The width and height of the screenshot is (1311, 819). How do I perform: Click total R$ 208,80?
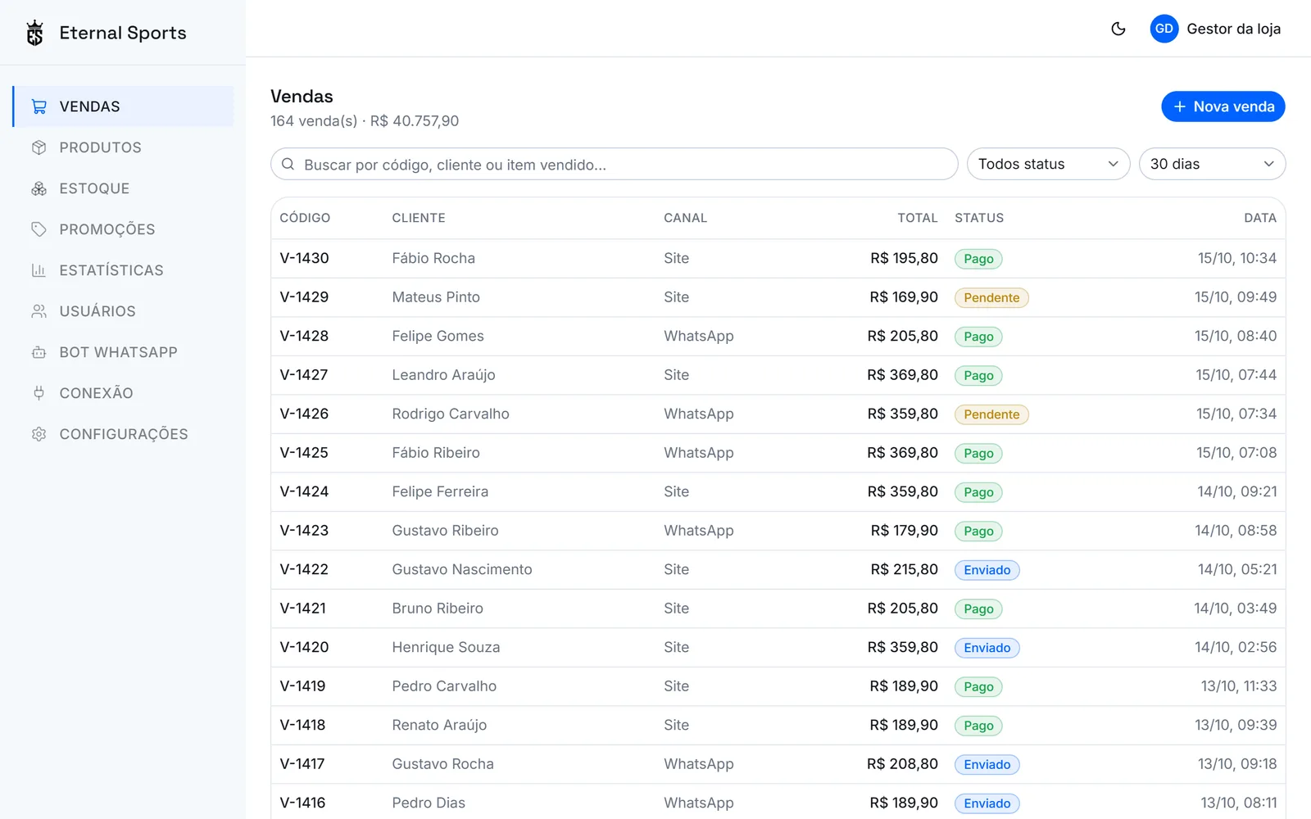click(902, 764)
